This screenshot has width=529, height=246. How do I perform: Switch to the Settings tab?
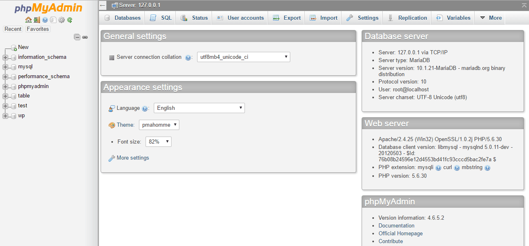[x=362, y=18]
